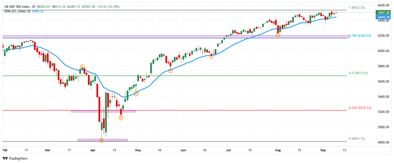The height and width of the screenshot is (163, 394).
Task: Click the 5800.00 price axis label
Action: coord(383,66)
